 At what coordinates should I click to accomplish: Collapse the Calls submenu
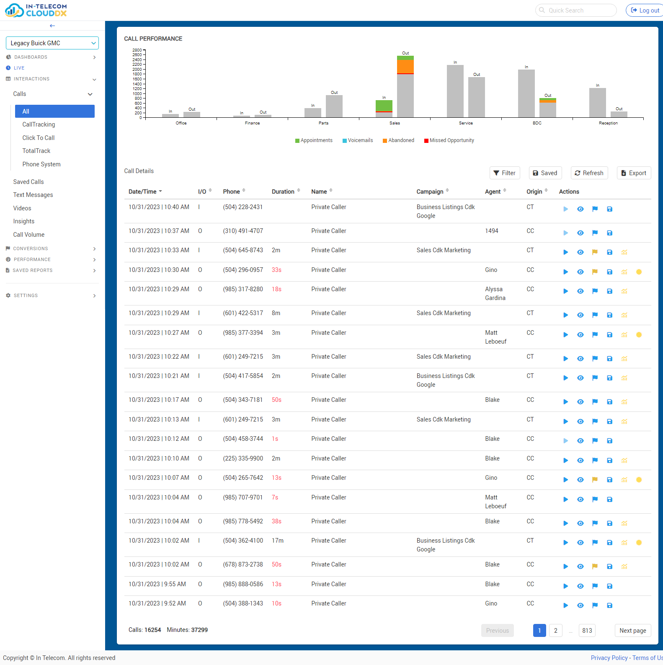[53, 94]
